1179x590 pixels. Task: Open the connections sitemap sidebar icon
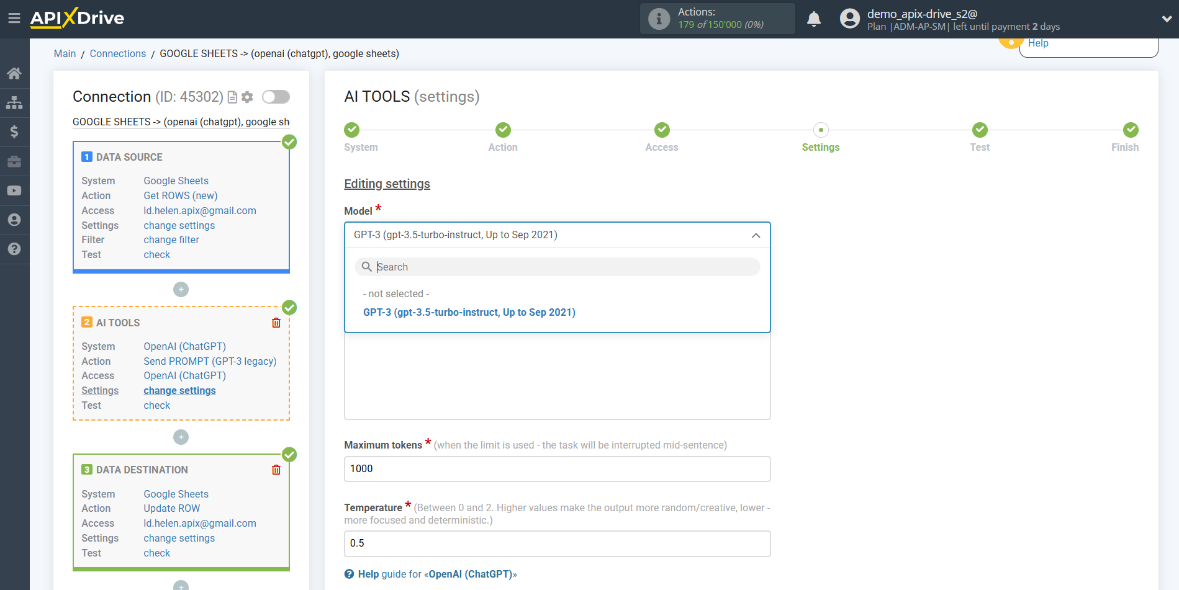[x=14, y=102]
